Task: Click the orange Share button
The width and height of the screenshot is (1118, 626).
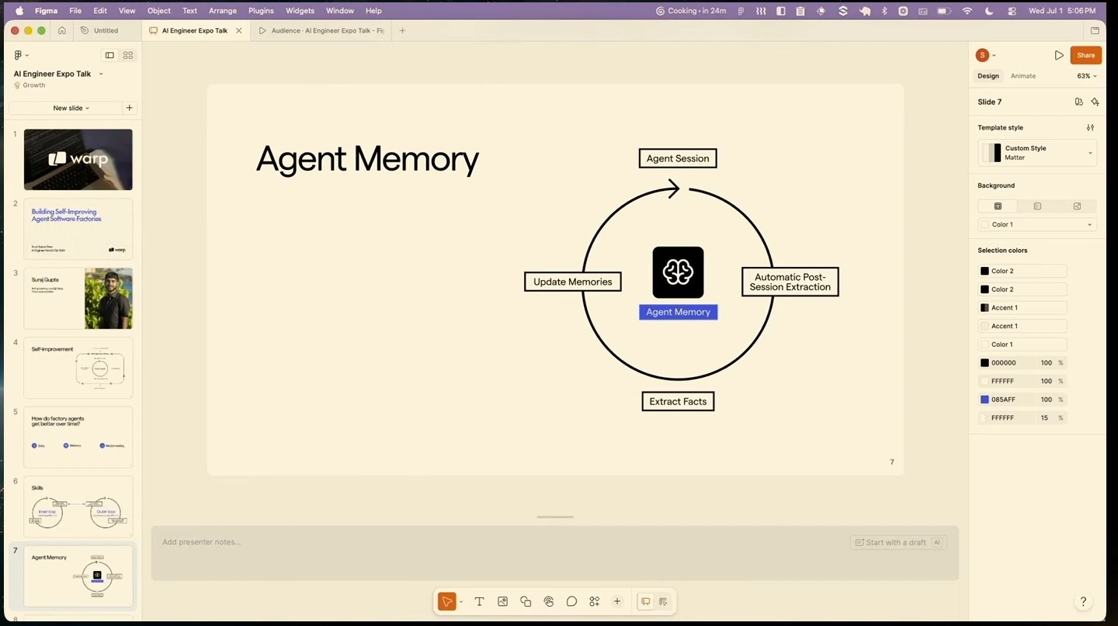Action: (1086, 55)
